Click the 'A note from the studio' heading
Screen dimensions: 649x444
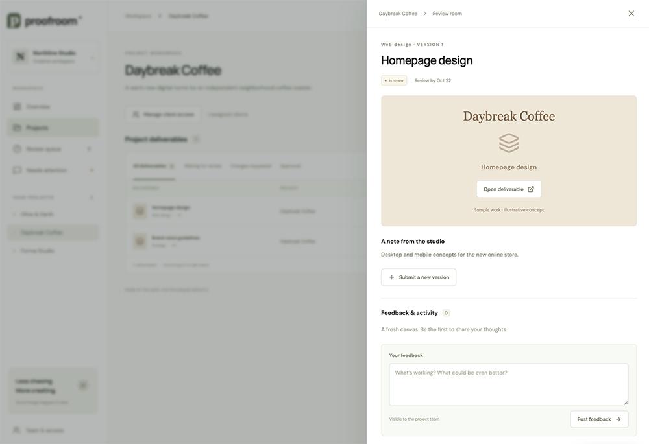pyautogui.click(x=413, y=241)
